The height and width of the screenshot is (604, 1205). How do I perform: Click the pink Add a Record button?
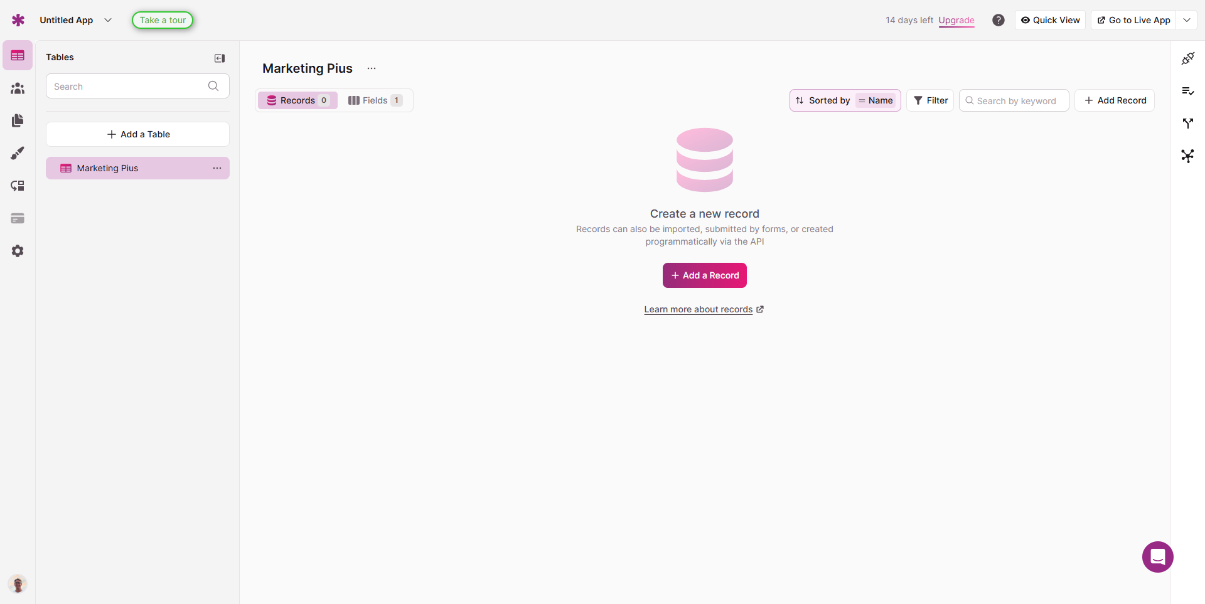pos(704,275)
